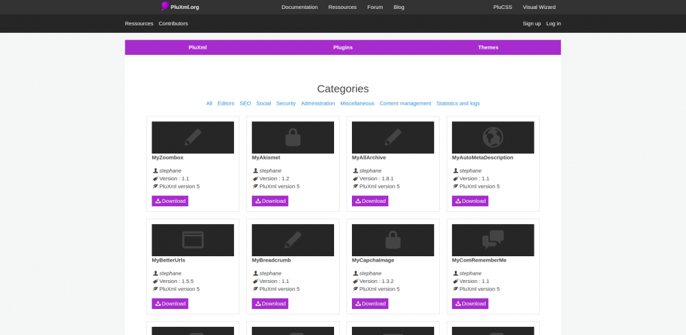Image resolution: width=686 pixels, height=335 pixels.
Task: Click the Categories heading
Action: pyautogui.click(x=343, y=88)
